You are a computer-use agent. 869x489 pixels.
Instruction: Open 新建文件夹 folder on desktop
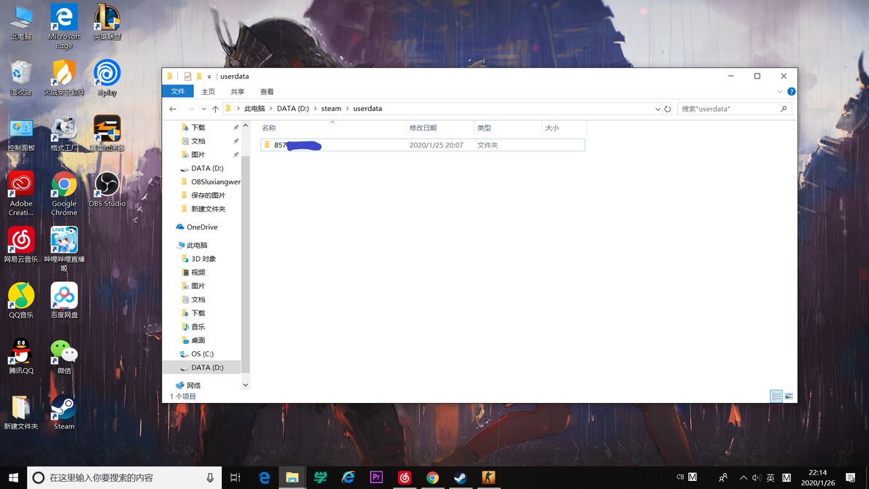click(21, 412)
